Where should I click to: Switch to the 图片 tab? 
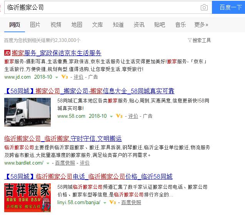tap(35, 25)
